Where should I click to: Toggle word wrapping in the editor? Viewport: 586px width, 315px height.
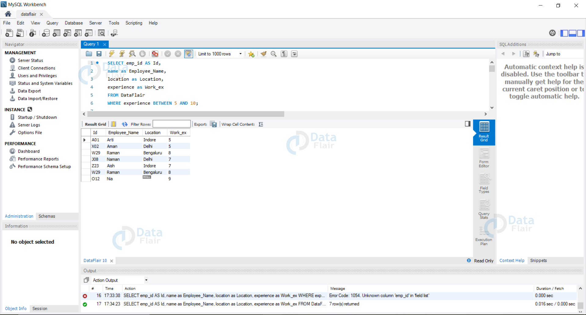tap(294, 54)
